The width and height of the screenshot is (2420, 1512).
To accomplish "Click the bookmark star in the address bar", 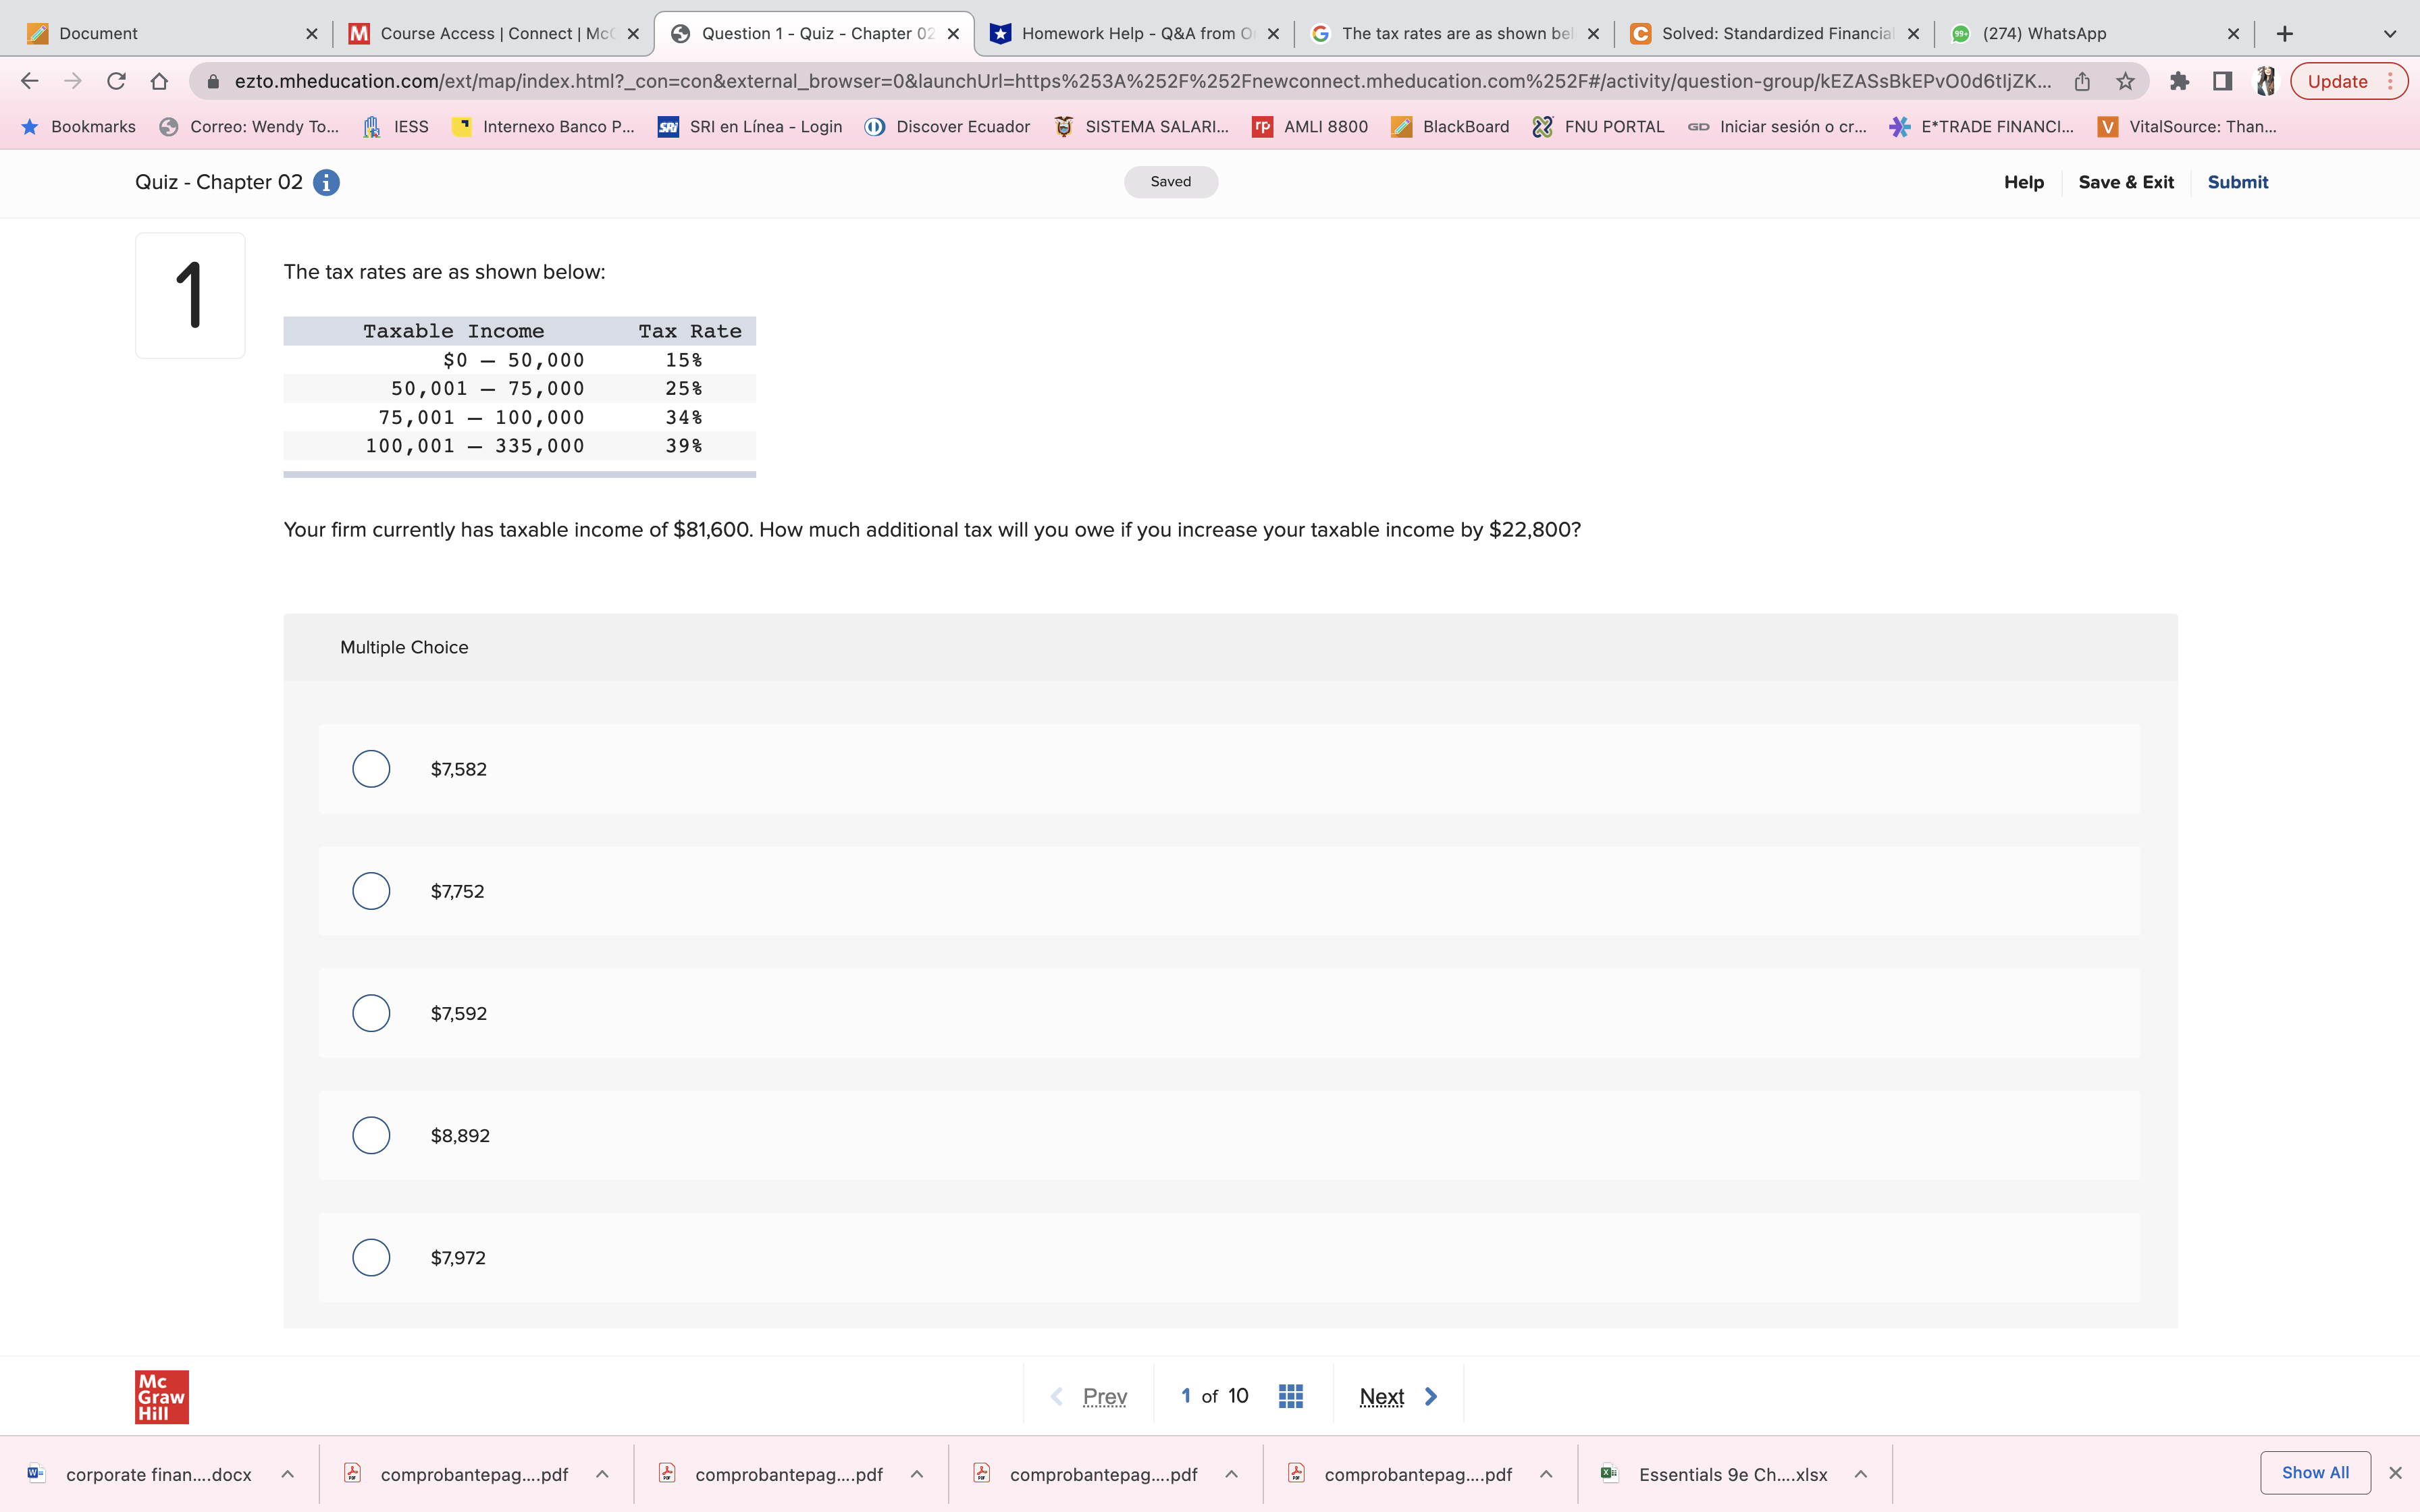I will pyautogui.click(x=2124, y=81).
